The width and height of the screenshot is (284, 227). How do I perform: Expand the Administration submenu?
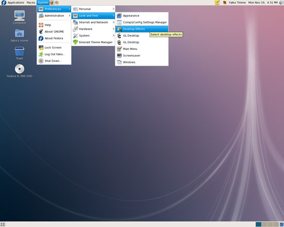54,16
